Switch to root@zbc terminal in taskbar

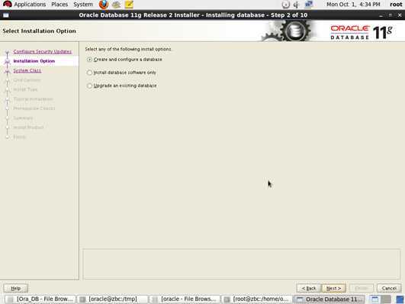tap(256, 299)
